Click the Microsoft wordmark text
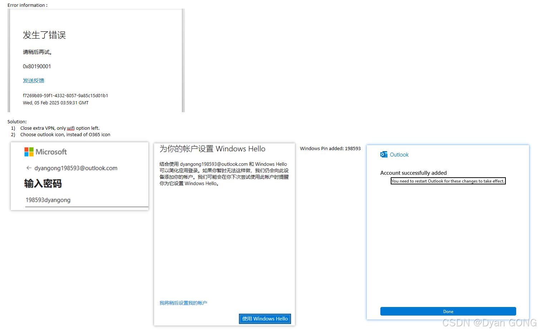 51,152
